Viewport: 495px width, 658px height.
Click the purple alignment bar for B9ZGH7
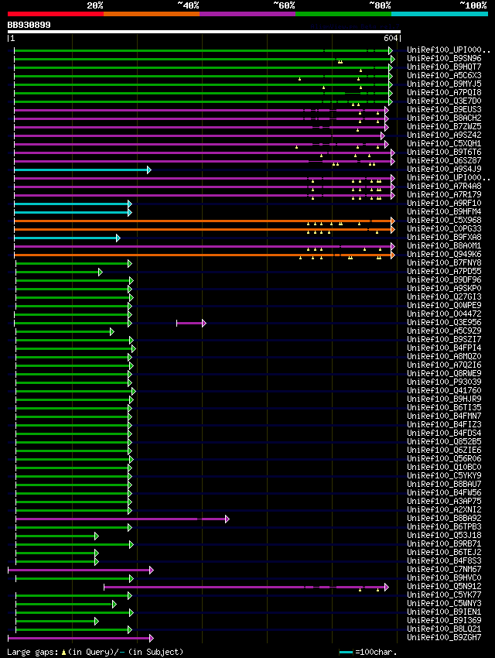80,639
